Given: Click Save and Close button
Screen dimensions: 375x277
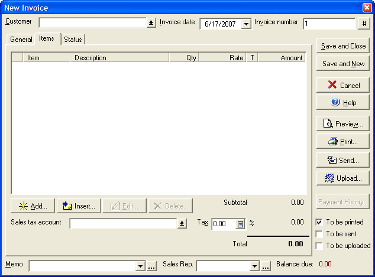Looking at the screenshot, I should 343,46.
